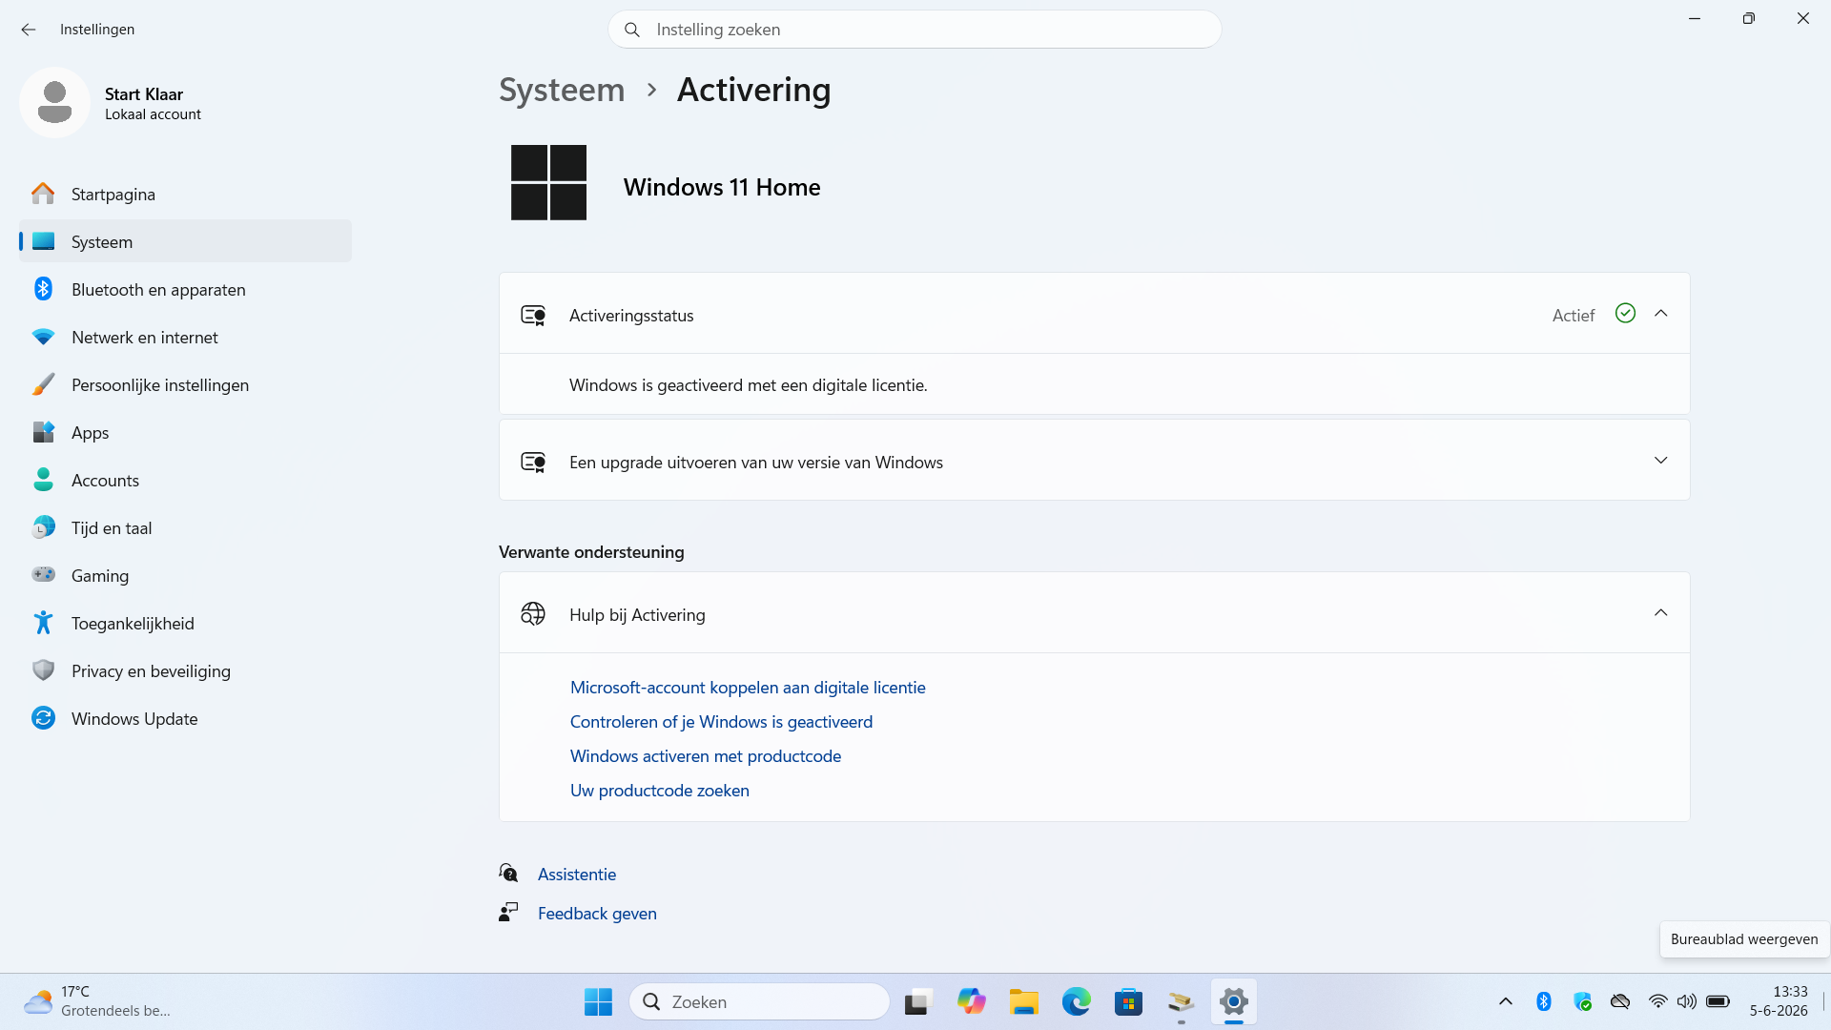Click the Actief status label
Viewport: 1831px width, 1030px height.
[x=1574, y=316]
